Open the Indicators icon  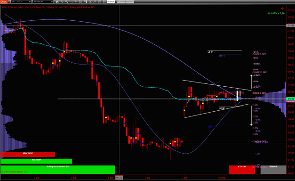tap(95, 2)
